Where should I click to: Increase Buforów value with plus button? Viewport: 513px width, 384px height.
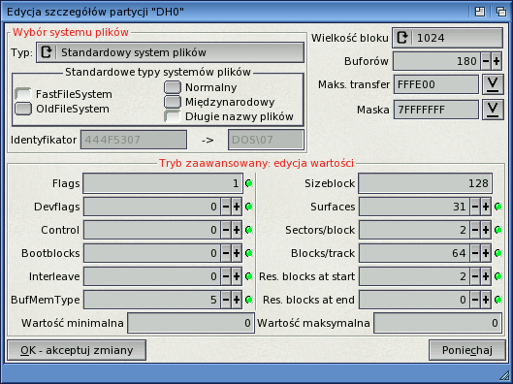497,61
